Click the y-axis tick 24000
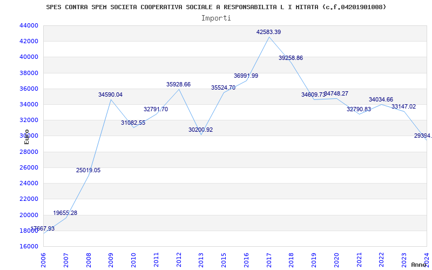This screenshot has height=270, width=432. coord(29,183)
